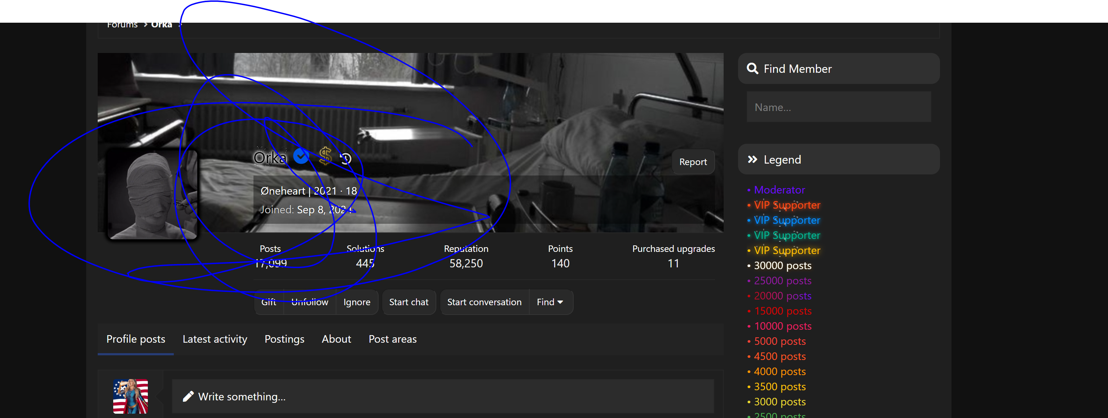The width and height of the screenshot is (1108, 418).
Task: Click the red VIP Supporter legend entry
Action: [x=787, y=205]
